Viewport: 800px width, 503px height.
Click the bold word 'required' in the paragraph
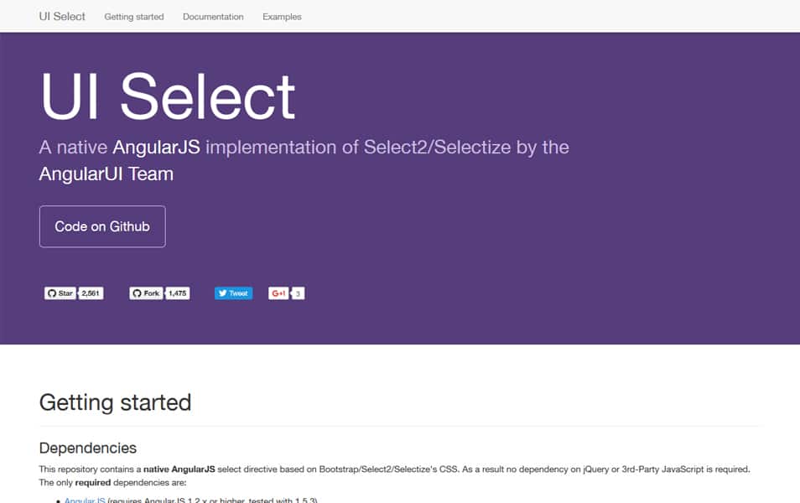click(94, 483)
